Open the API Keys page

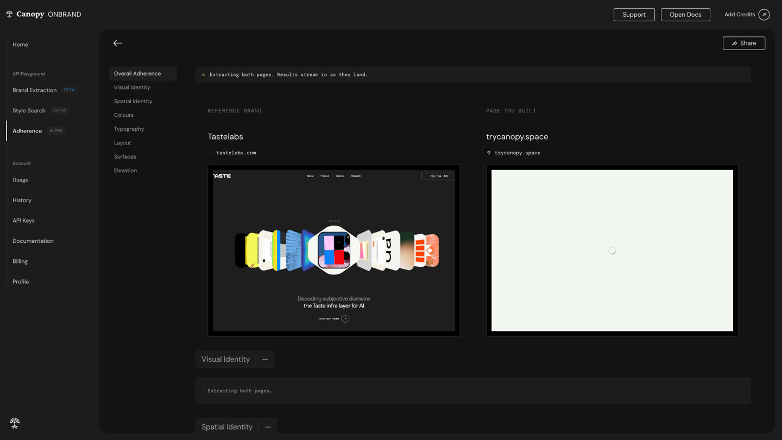point(23,221)
